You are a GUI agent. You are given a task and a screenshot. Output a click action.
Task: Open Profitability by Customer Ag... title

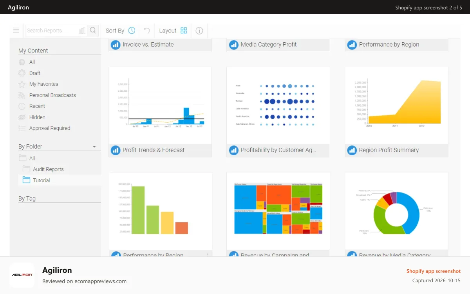278,150
